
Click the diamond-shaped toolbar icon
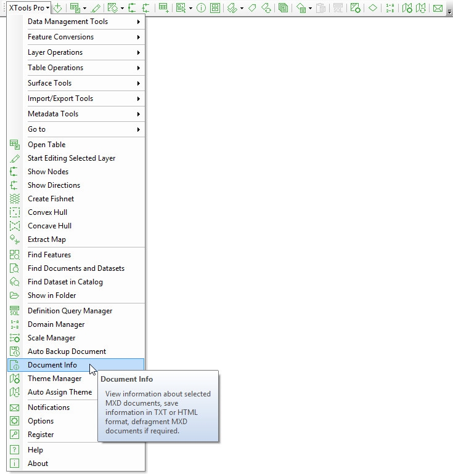coord(372,8)
